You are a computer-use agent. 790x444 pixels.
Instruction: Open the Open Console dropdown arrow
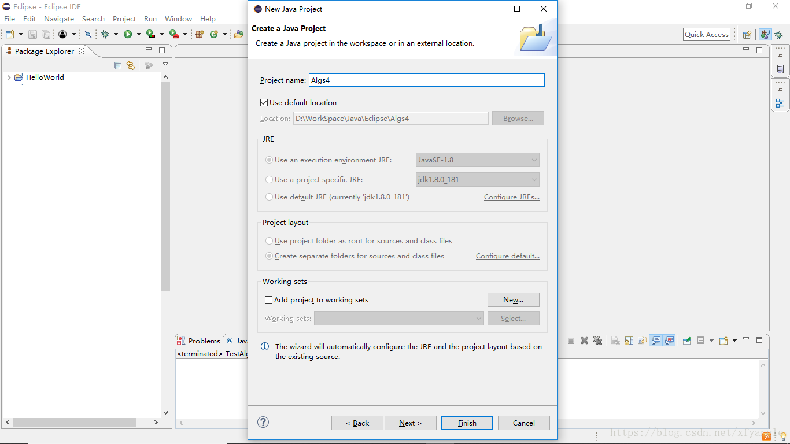point(734,341)
